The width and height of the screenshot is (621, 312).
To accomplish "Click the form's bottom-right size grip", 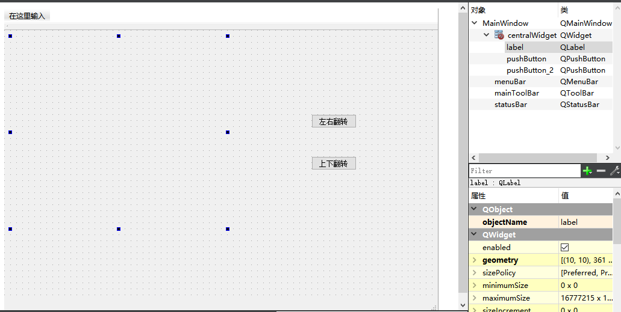I will click(x=434, y=307).
